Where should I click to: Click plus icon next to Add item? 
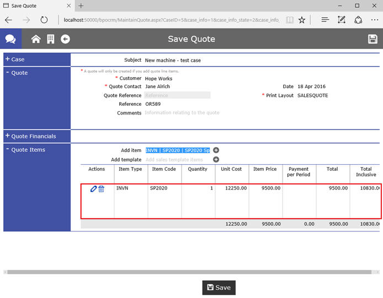pos(216,150)
